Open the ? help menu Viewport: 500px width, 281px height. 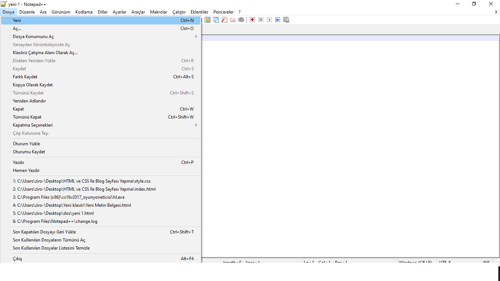point(239,12)
